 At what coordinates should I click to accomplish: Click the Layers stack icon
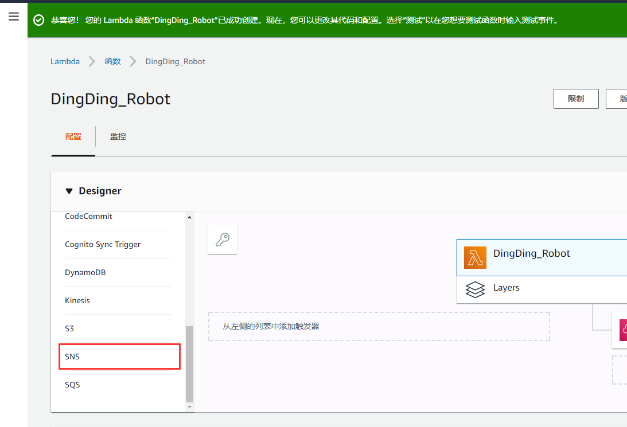[475, 289]
